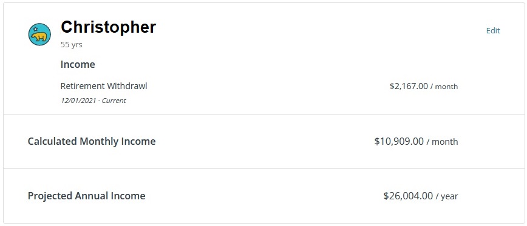This screenshot has height=226, width=527.
Task: Click the $2,167.00 withdrawal amount
Action: [x=409, y=86]
